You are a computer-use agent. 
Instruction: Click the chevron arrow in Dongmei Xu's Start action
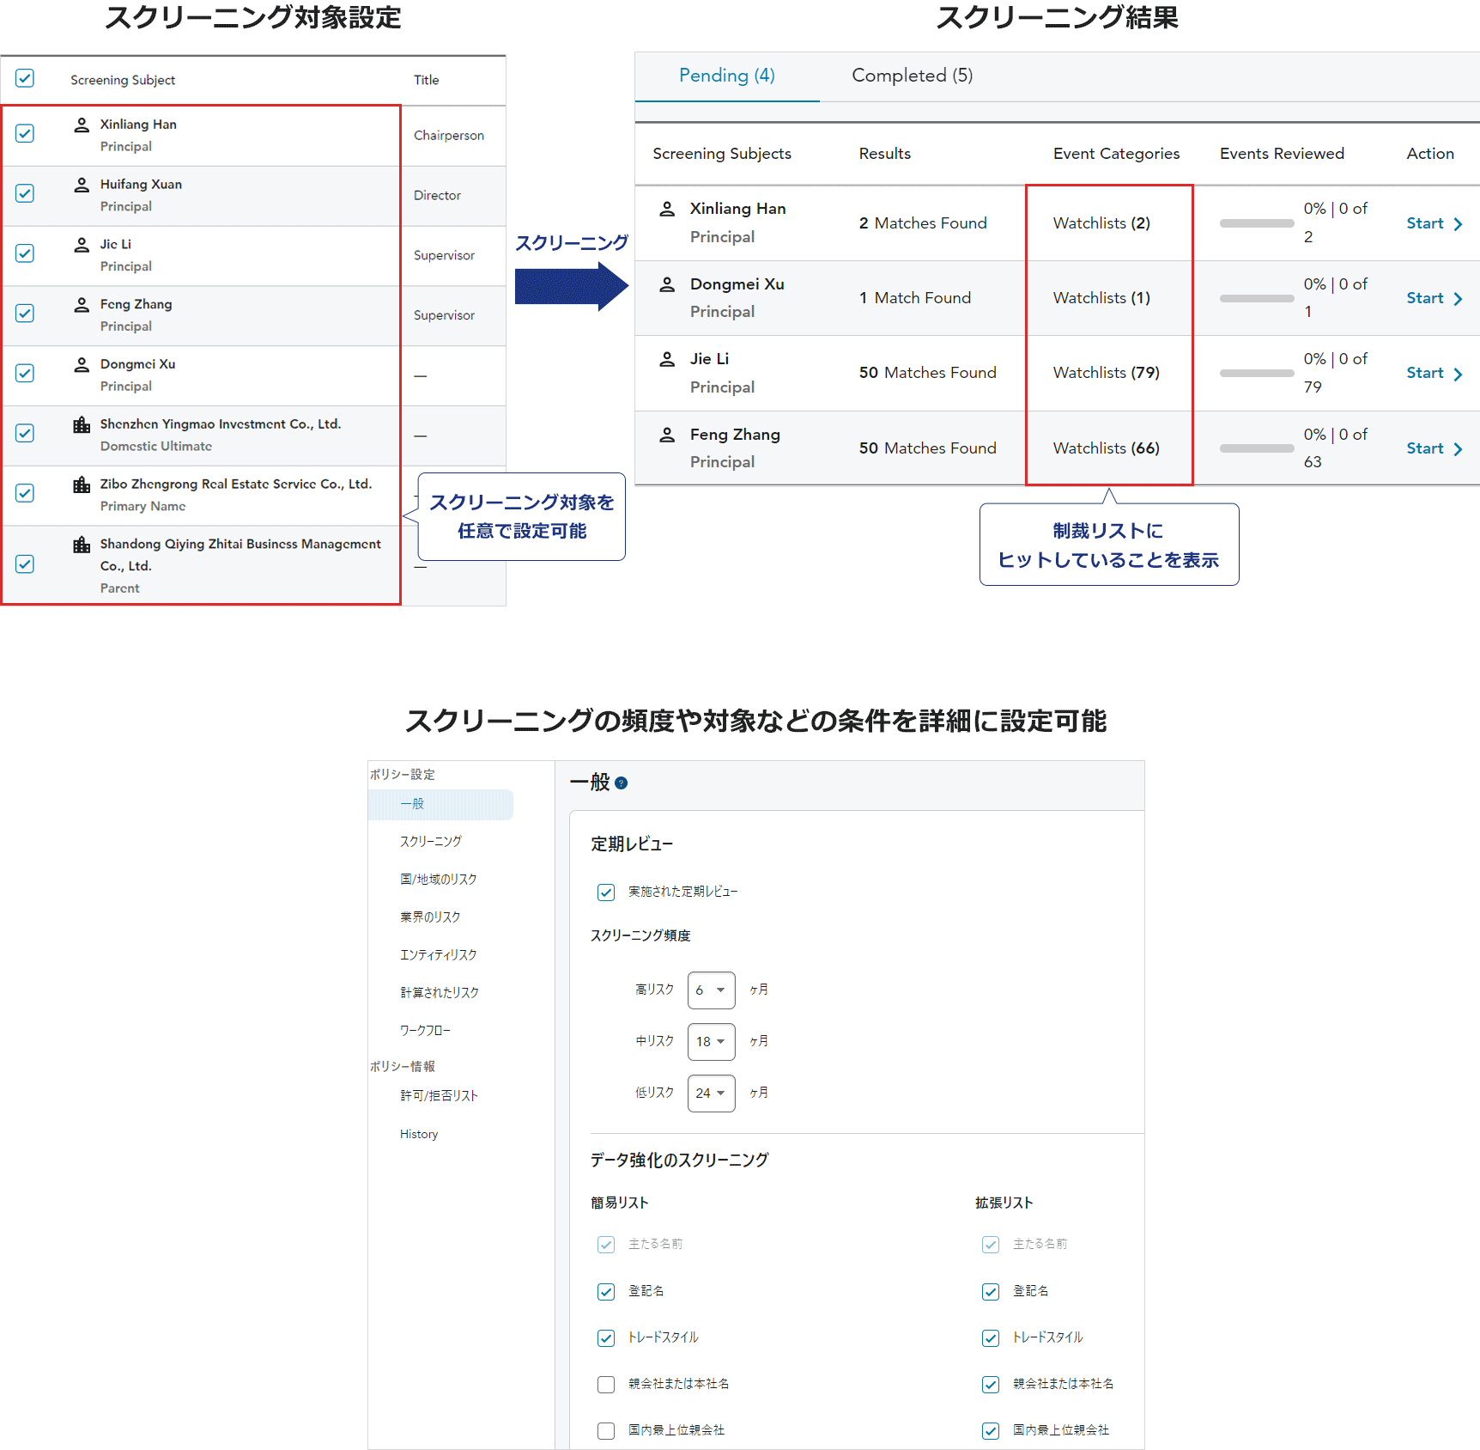[1458, 299]
